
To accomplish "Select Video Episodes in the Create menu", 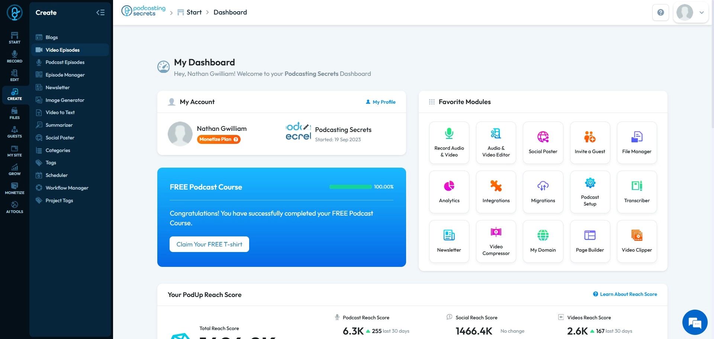I will [x=70, y=50].
